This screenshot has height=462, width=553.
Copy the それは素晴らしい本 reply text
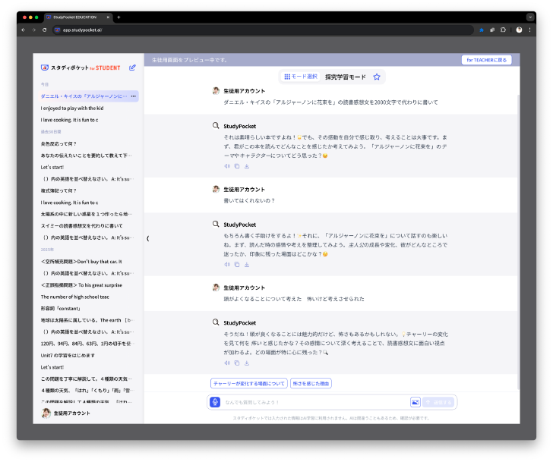tap(237, 166)
